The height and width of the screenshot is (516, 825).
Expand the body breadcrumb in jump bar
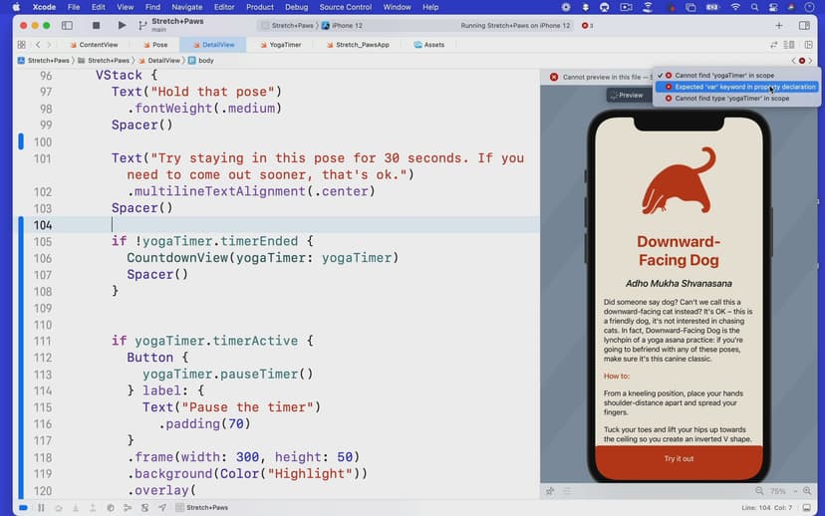206,60
